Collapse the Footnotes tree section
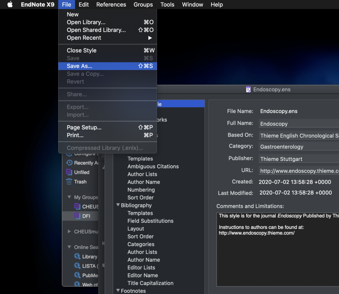Image resolution: width=339 pixels, height=294 pixels. pos(118,291)
